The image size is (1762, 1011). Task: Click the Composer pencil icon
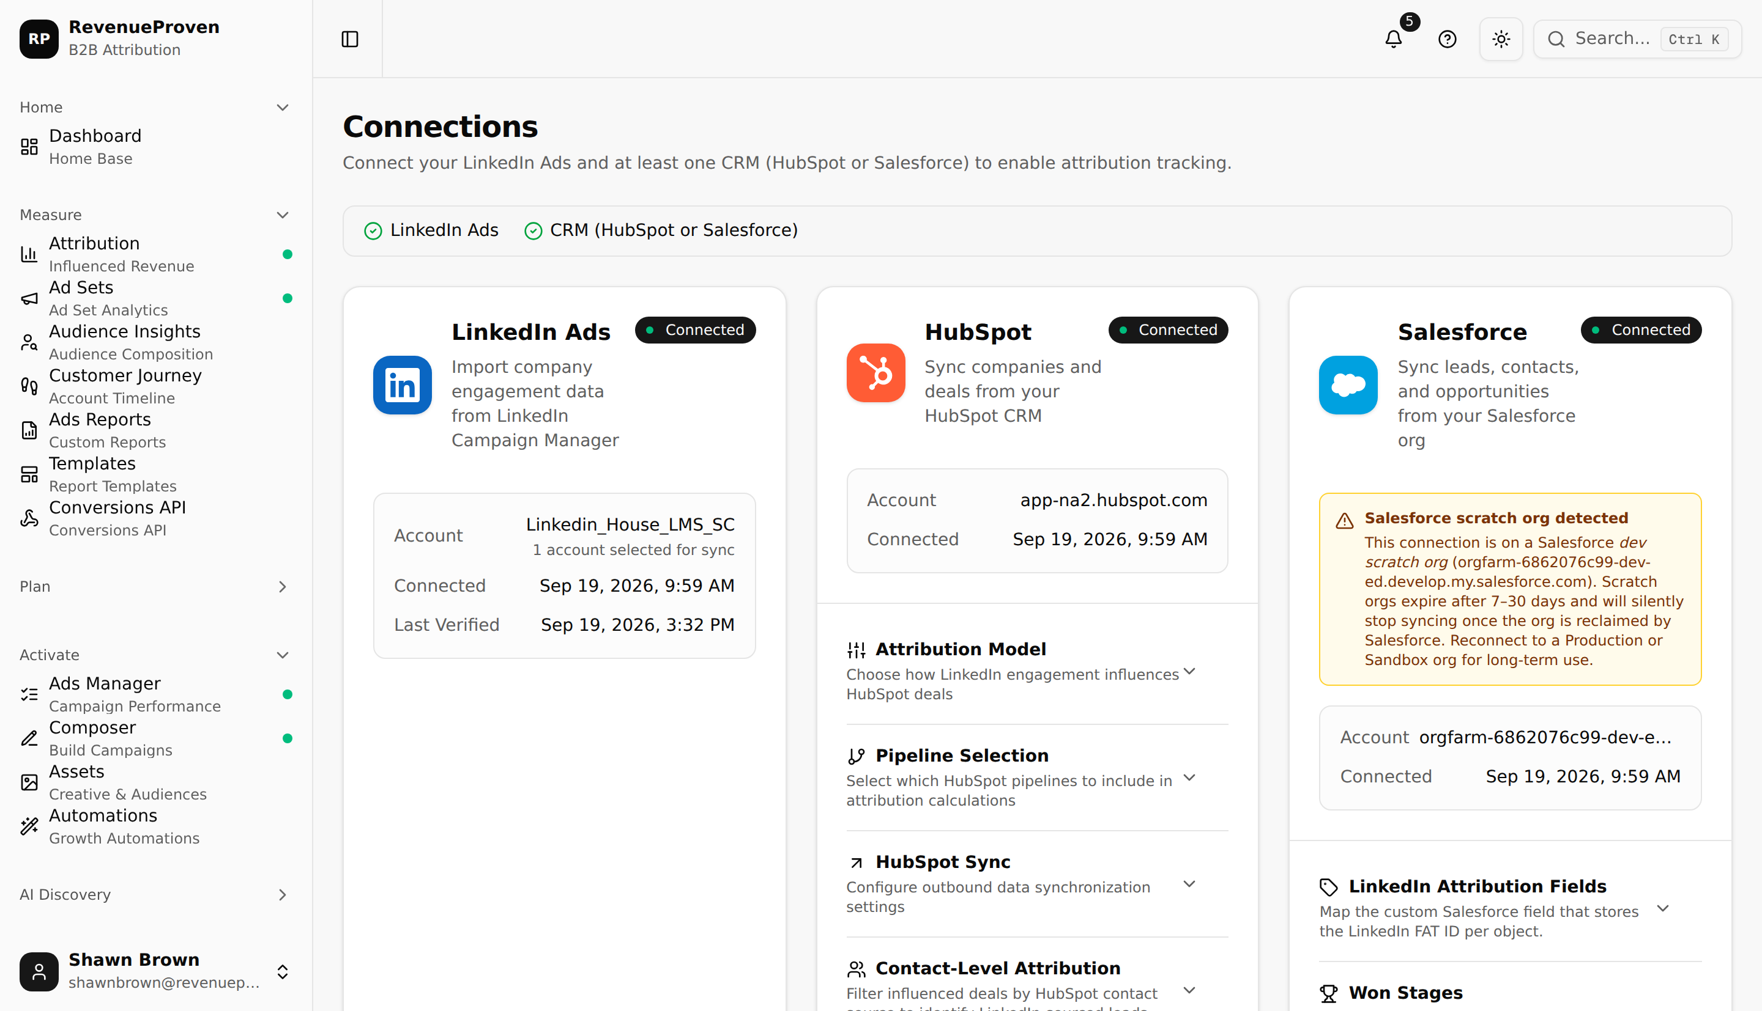(29, 738)
